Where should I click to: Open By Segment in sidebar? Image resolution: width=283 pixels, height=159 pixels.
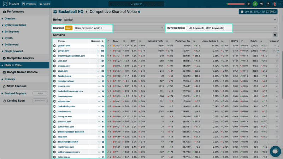(12, 31)
